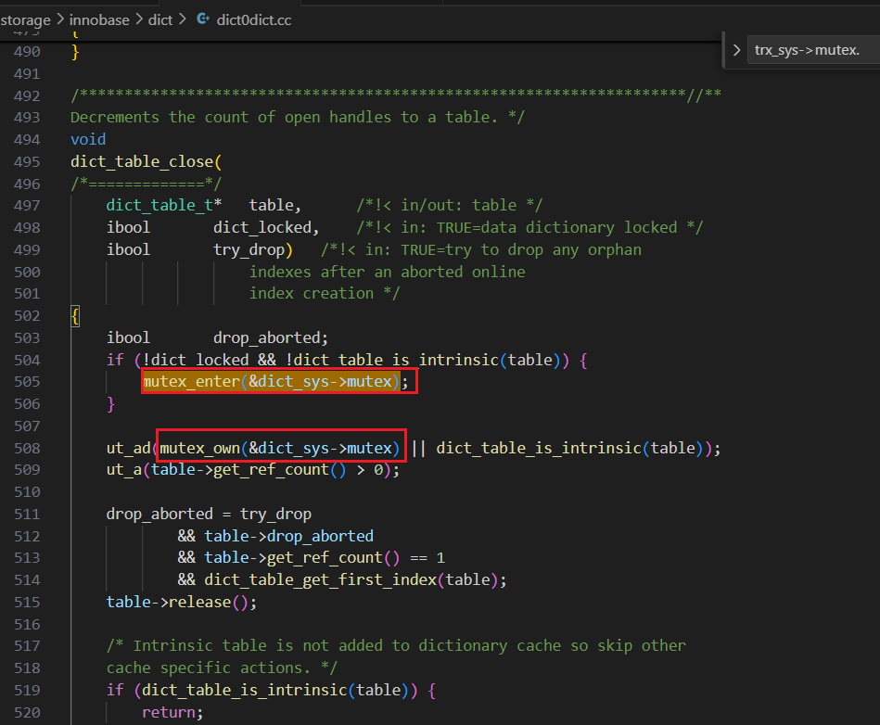Expand the replace toggle chevron in find widget
Viewport: 880px width, 725px height.
click(x=737, y=50)
